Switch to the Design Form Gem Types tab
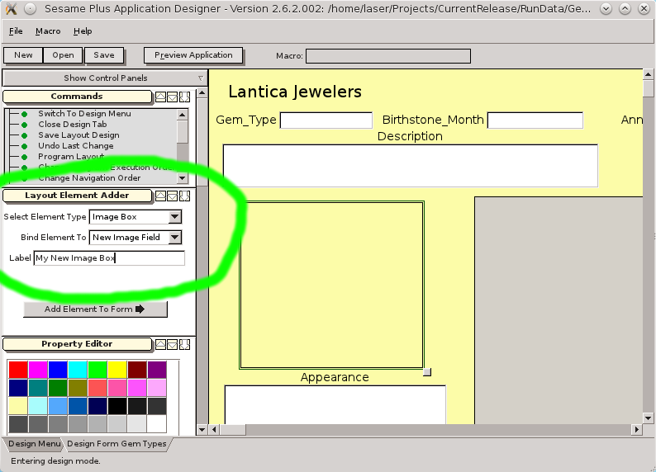Screen dimensions: 656x472 tap(116, 444)
